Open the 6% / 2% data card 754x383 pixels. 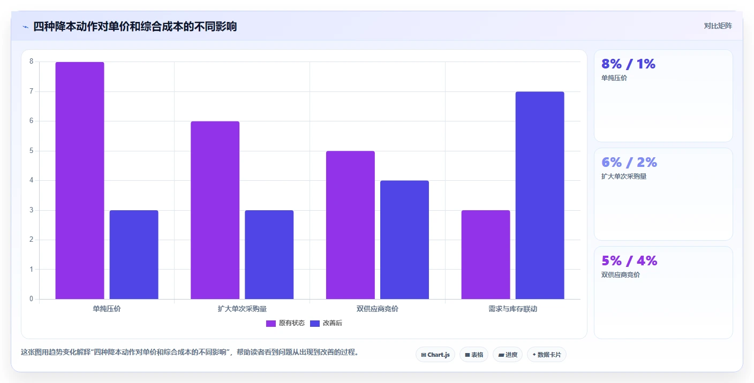tap(663, 194)
